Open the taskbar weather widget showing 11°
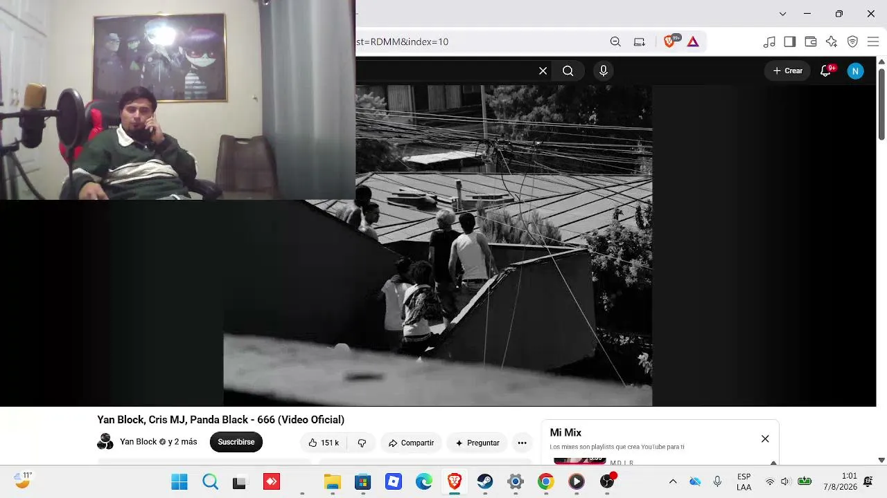Viewport: 887px width, 498px height. click(24, 481)
